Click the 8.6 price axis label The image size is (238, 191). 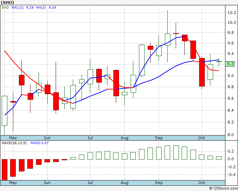click(231, 98)
